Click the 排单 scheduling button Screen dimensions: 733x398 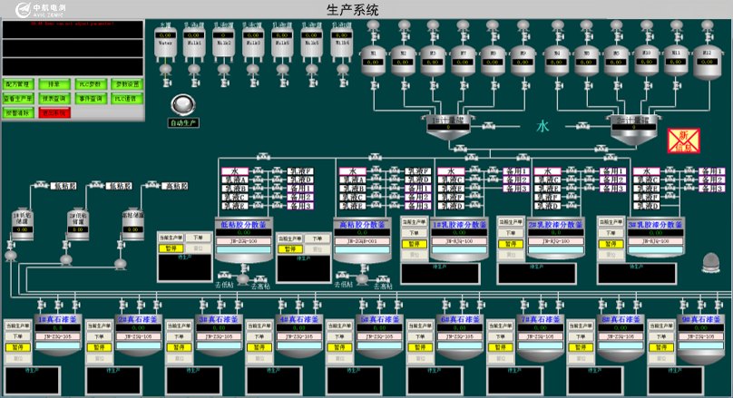[x=54, y=84]
